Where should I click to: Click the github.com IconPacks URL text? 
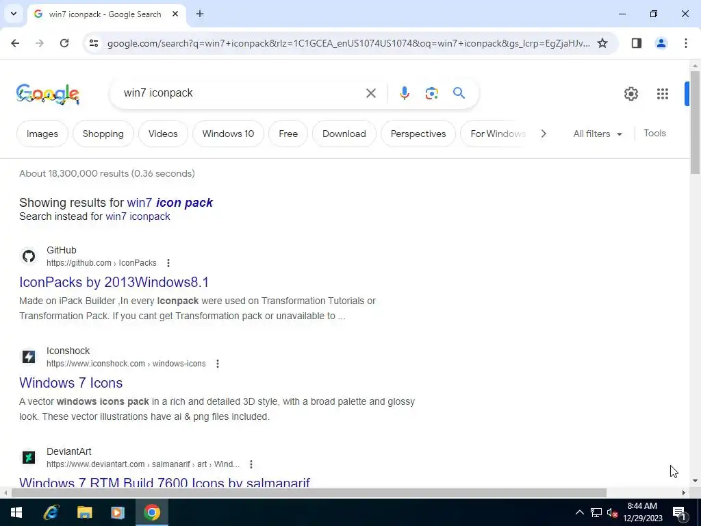[101, 263]
